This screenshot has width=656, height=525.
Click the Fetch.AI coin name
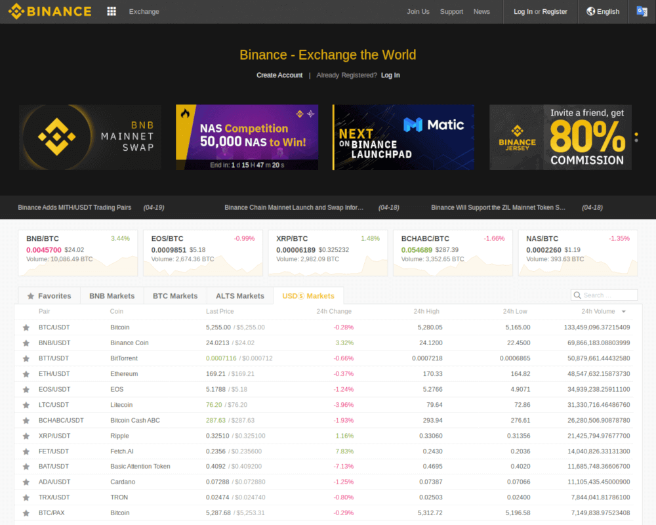pyautogui.click(x=122, y=451)
